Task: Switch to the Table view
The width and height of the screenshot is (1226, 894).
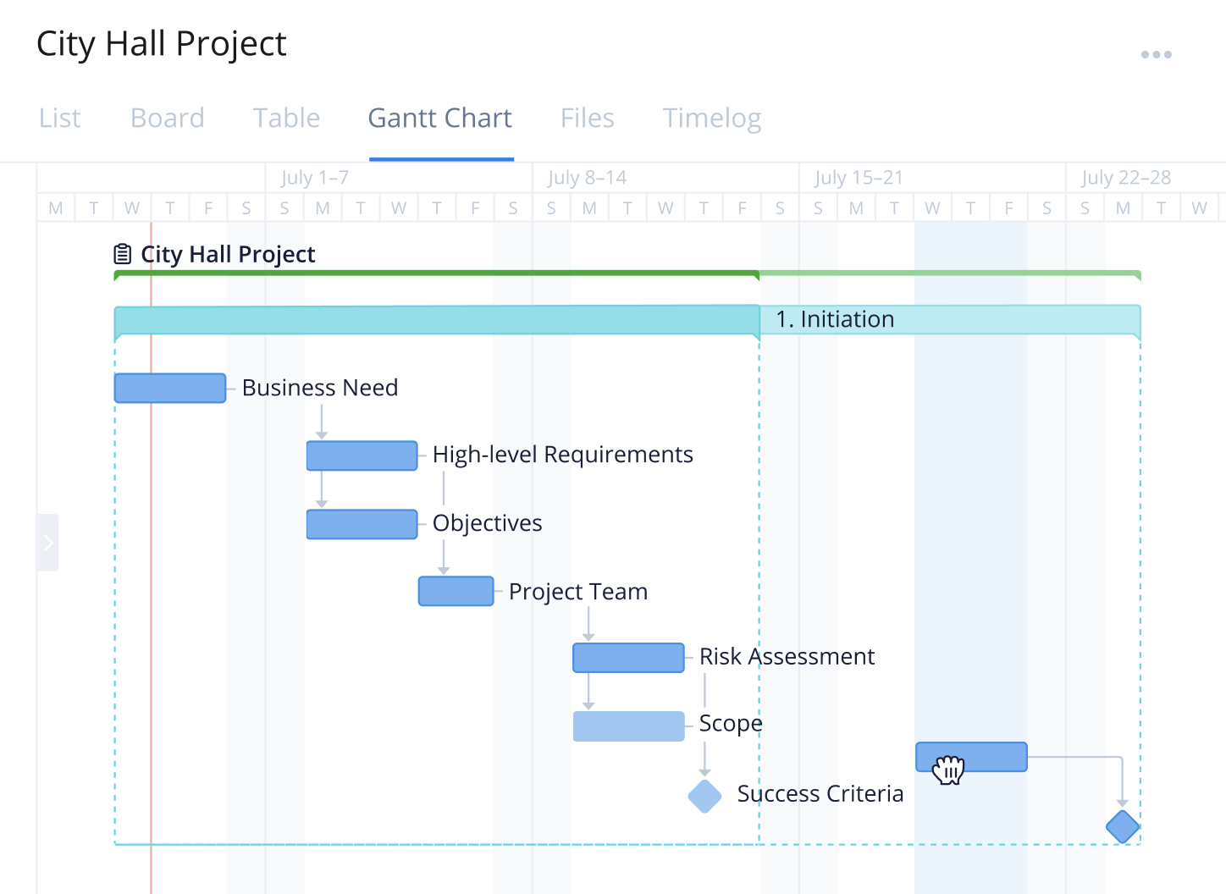Action: tap(286, 119)
